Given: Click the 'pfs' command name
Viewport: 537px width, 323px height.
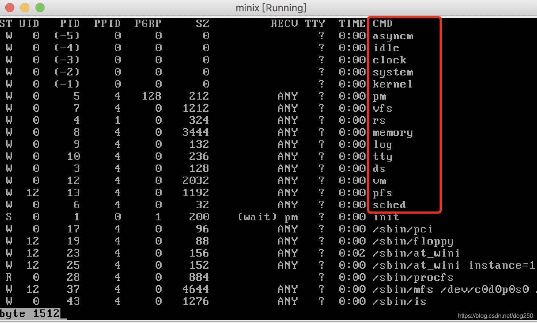Looking at the screenshot, I should (x=383, y=193).
